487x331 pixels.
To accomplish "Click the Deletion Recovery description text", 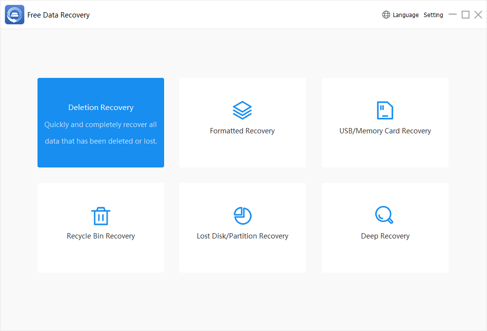I will [101, 133].
